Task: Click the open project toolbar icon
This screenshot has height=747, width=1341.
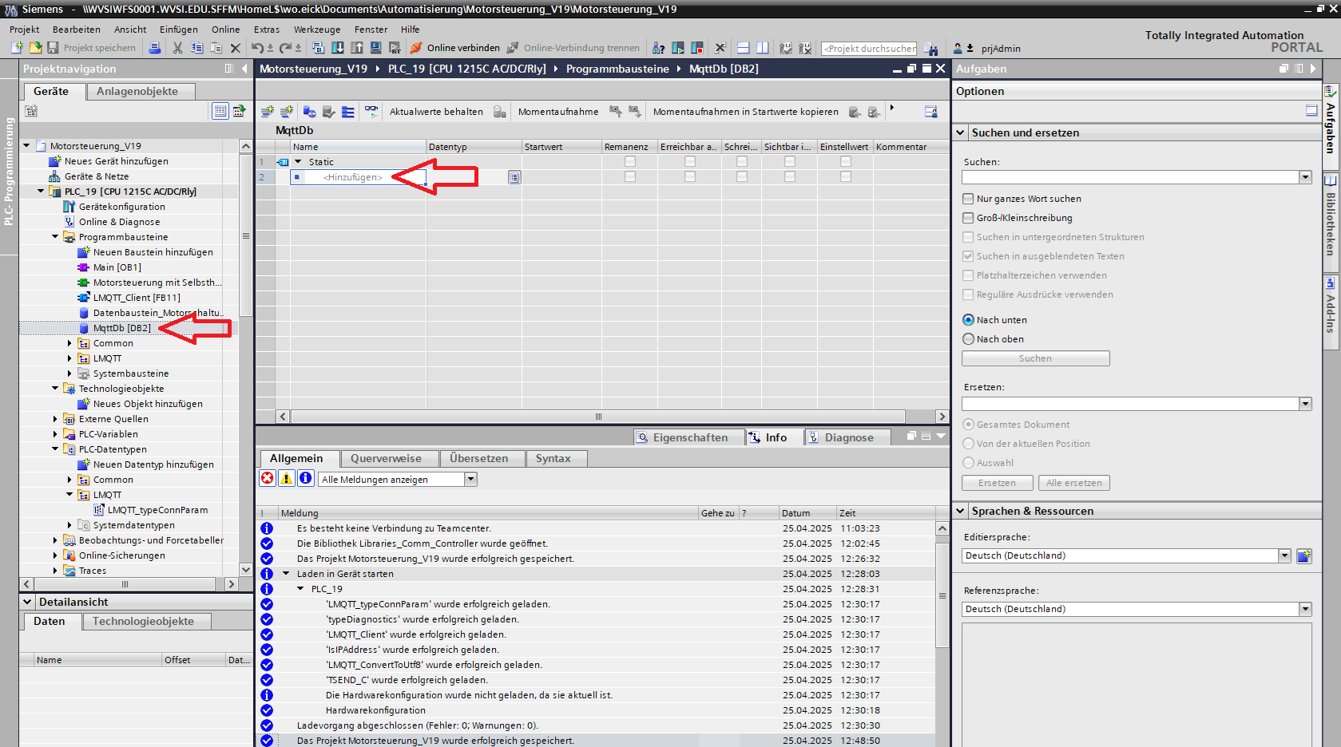Action: (x=35, y=48)
